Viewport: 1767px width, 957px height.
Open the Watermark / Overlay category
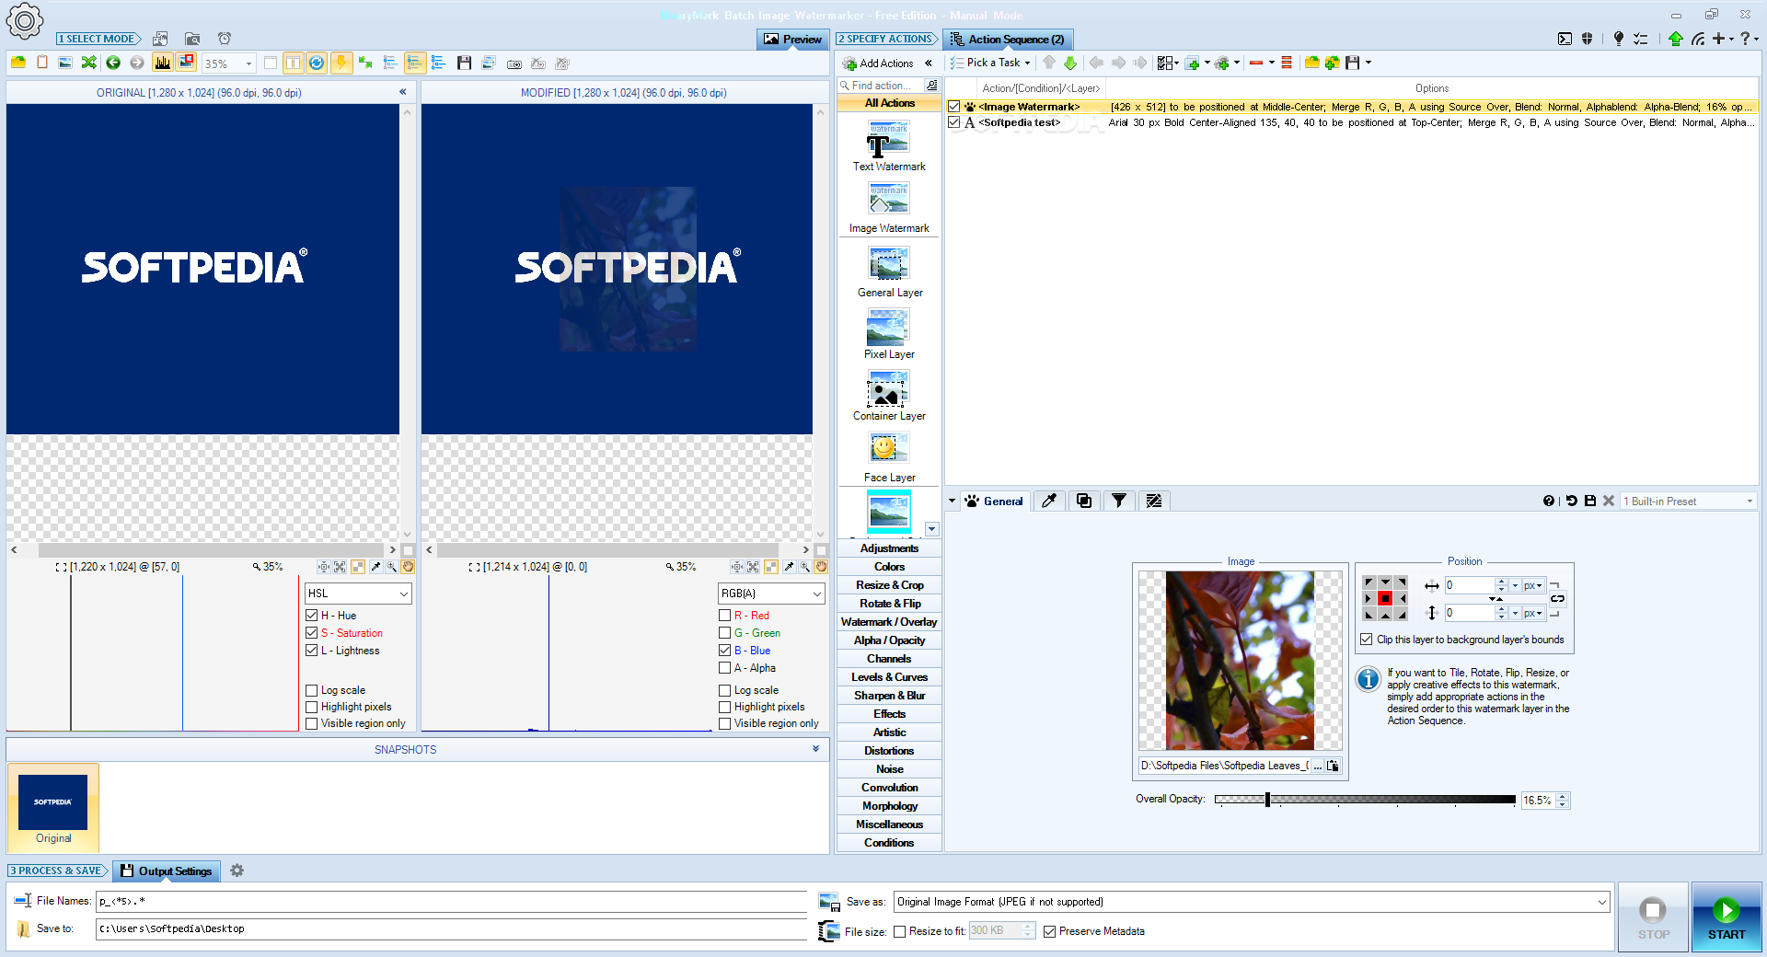click(889, 622)
